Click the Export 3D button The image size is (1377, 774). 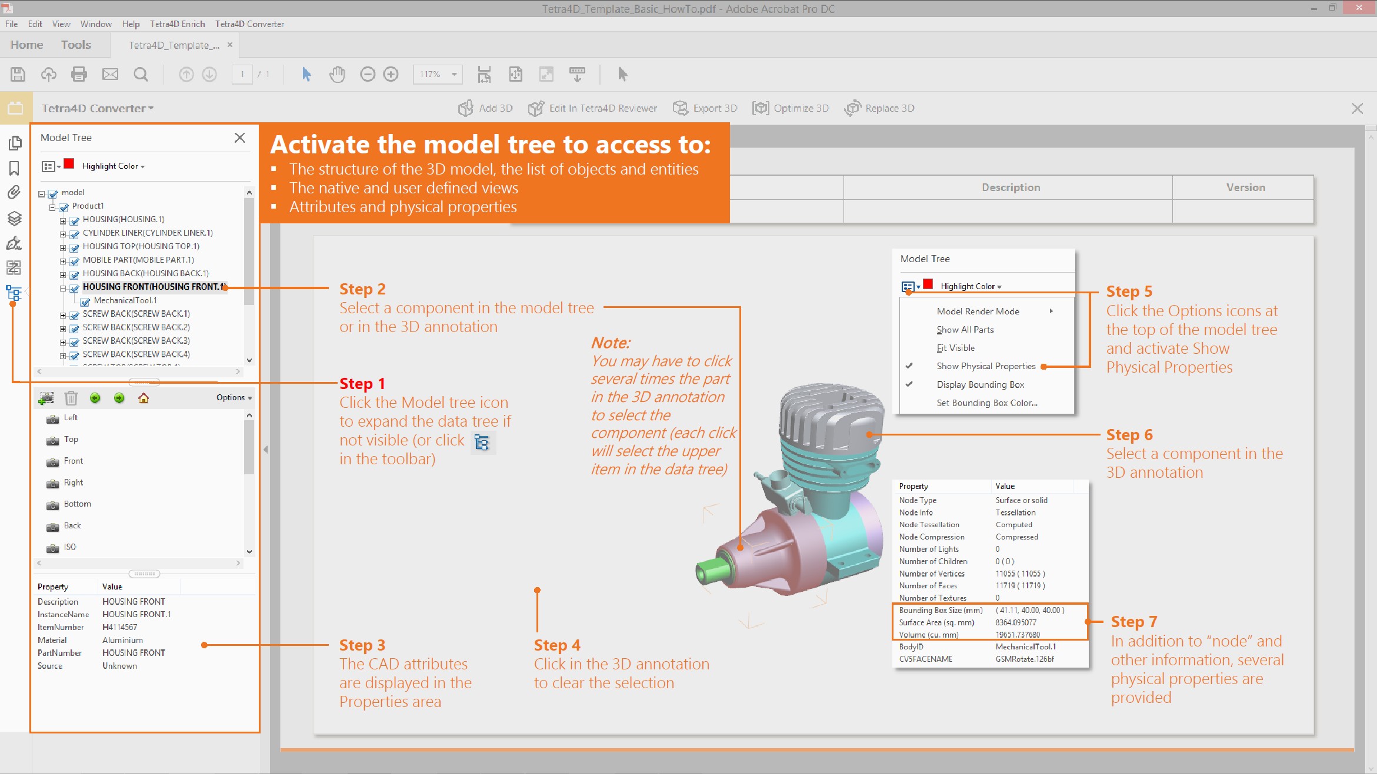click(705, 108)
